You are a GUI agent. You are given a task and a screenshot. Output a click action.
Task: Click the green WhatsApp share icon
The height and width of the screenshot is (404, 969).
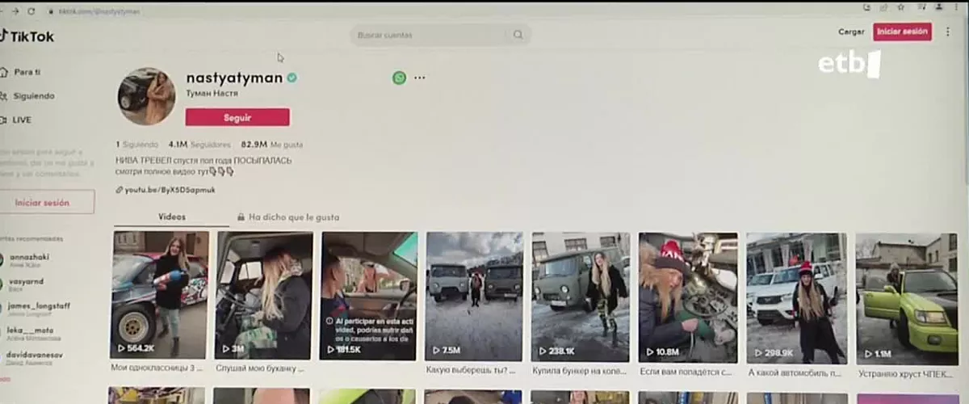(x=400, y=78)
